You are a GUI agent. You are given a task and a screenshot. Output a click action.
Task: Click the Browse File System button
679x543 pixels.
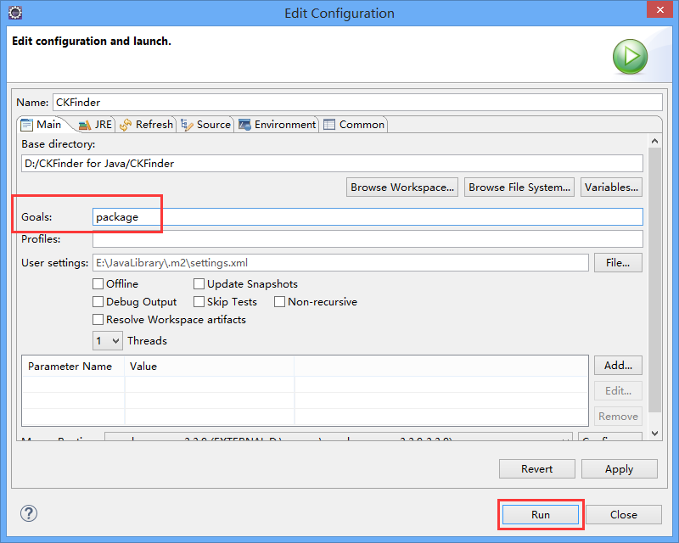pyautogui.click(x=519, y=187)
